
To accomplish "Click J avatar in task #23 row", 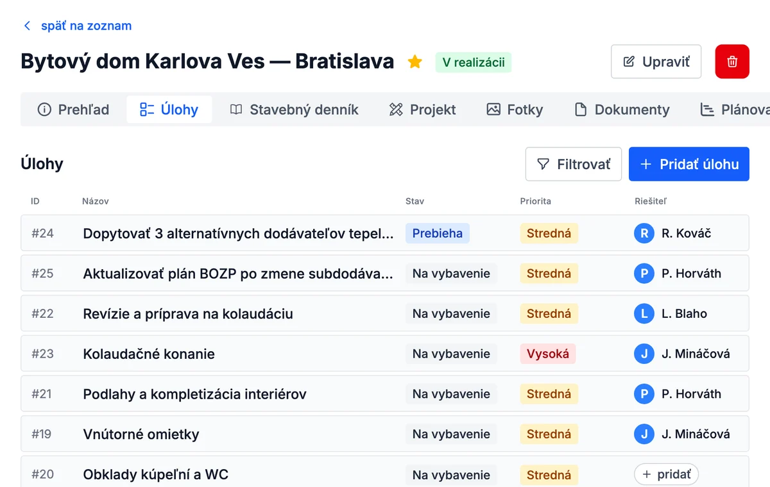I will [644, 354].
